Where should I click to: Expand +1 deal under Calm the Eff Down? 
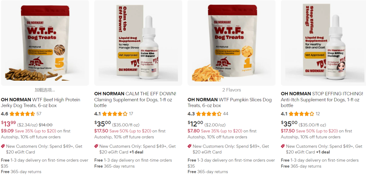136,152
